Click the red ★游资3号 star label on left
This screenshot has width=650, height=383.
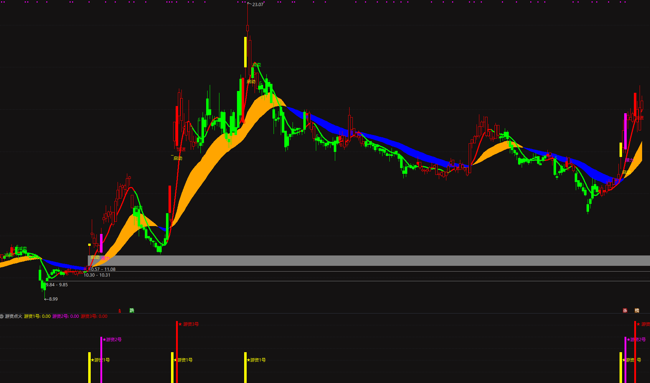[x=189, y=324]
